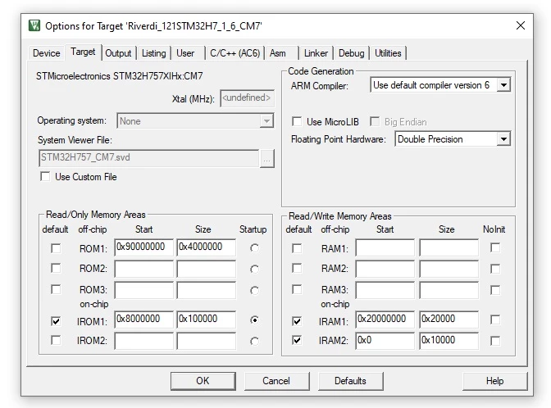Image resolution: width=551 pixels, height=408 pixels.
Task: Enable the Use MicroLIB checkbox
Action: [x=297, y=121]
